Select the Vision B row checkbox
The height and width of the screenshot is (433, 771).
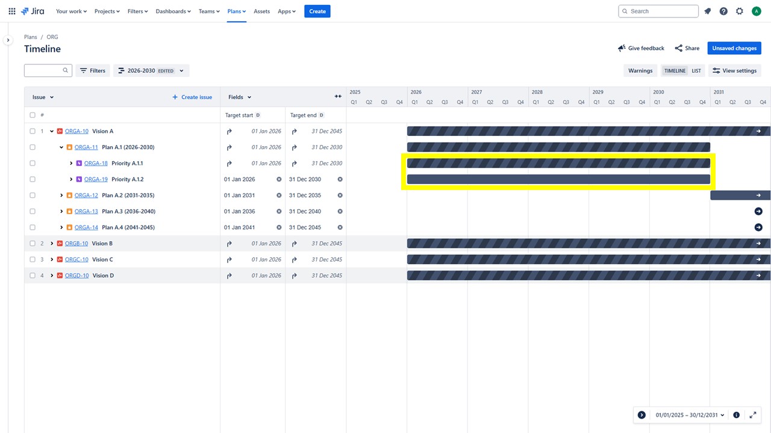(33, 244)
